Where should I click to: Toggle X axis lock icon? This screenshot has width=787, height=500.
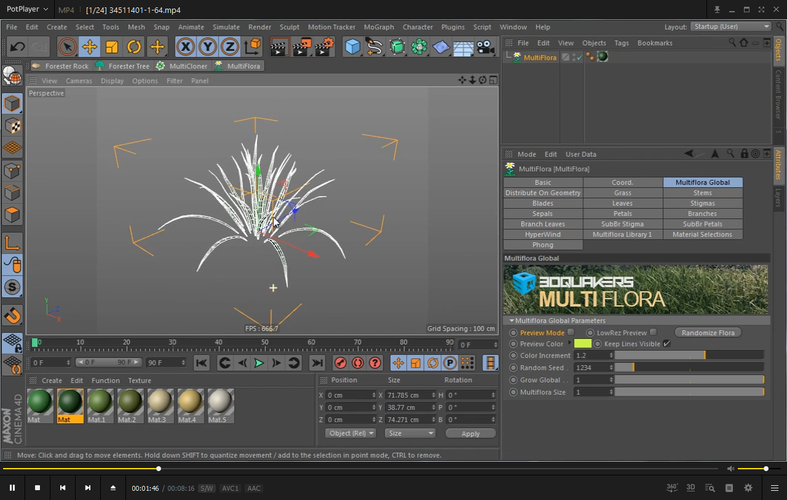tap(186, 47)
